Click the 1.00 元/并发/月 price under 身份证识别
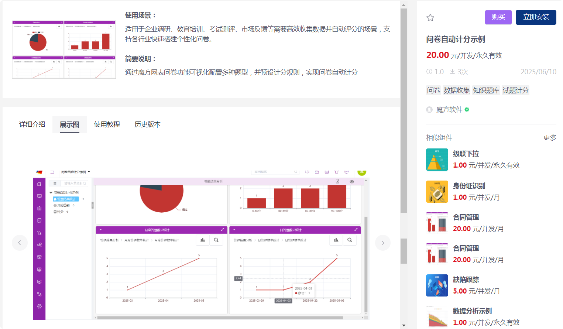The height and width of the screenshot is (329, 563). pos(476,198)
